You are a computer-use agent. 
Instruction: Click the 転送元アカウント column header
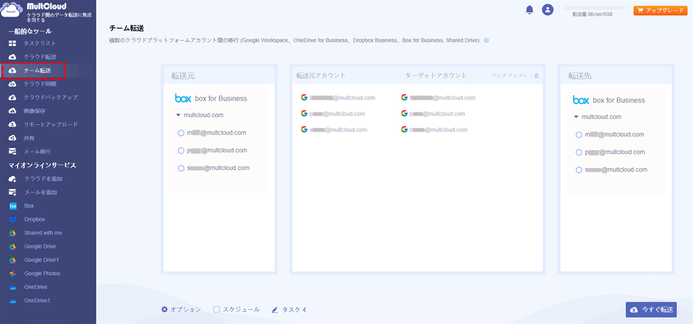point(321,76)
